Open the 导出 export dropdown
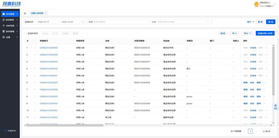Viewport: 279px width, 138px height. (247, 33)
